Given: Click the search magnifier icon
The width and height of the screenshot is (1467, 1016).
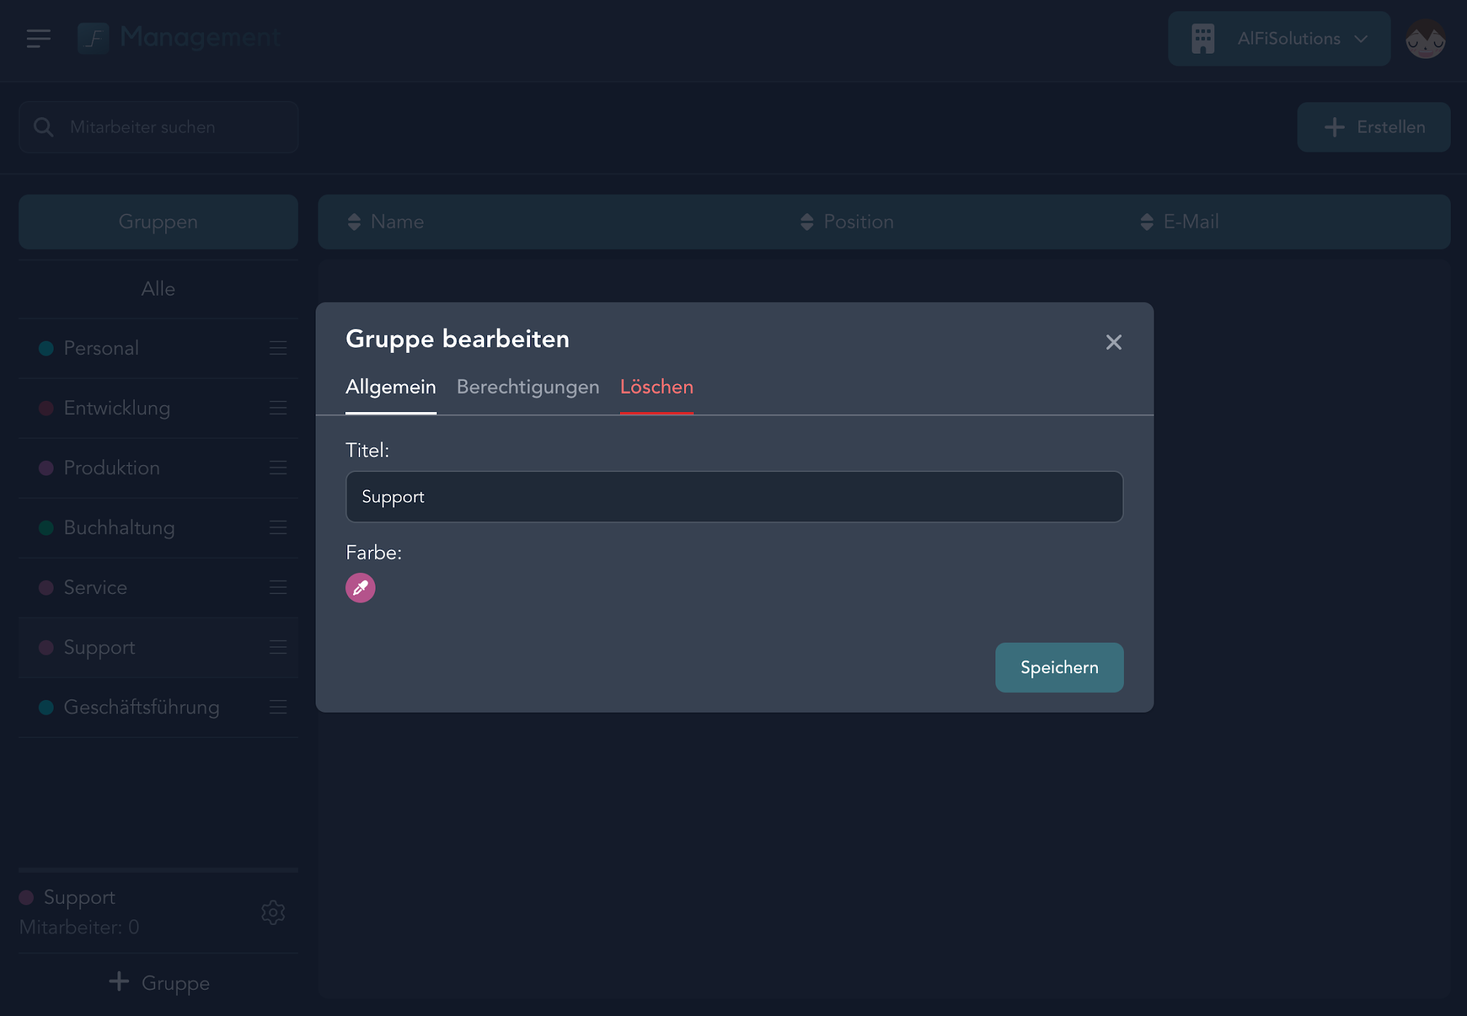Looking at the screenshot, I should (x=44, y=127).
